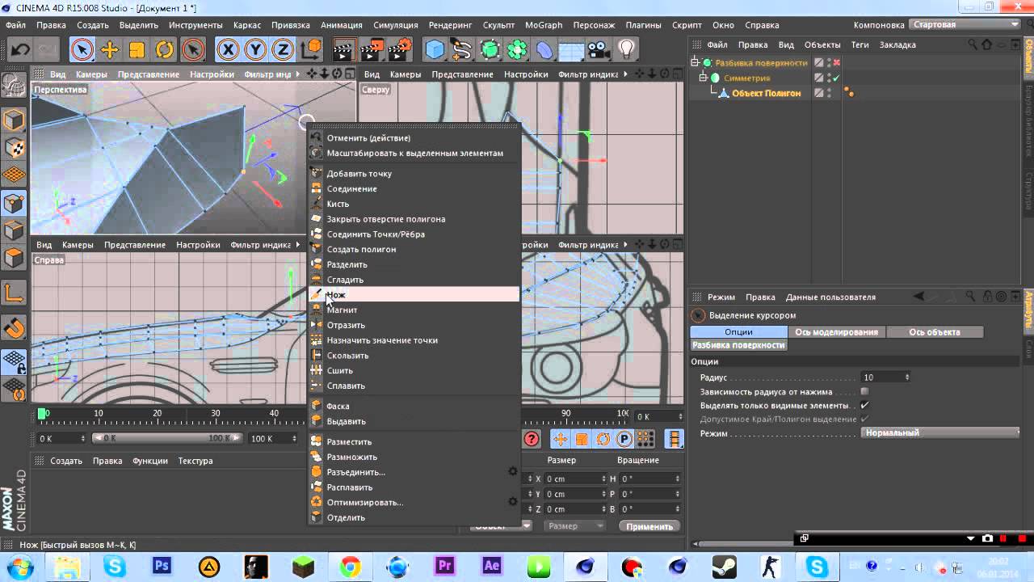The width and height of the screenshot is (1034, 582).
Task: Select Добавить точку in context menu
Action: click(x=414, y=174)
